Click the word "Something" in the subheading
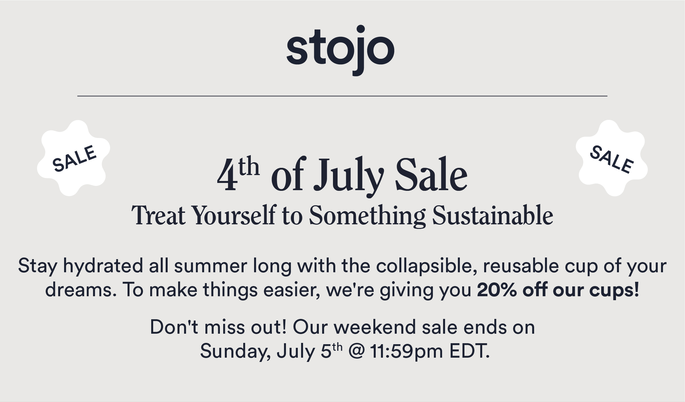The image size is (685, 402). click(x=367, y=216)
